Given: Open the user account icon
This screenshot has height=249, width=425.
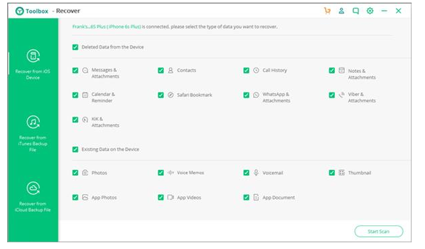Looking at the screenshot, I should pyautogui.click(x=341, y=11).
